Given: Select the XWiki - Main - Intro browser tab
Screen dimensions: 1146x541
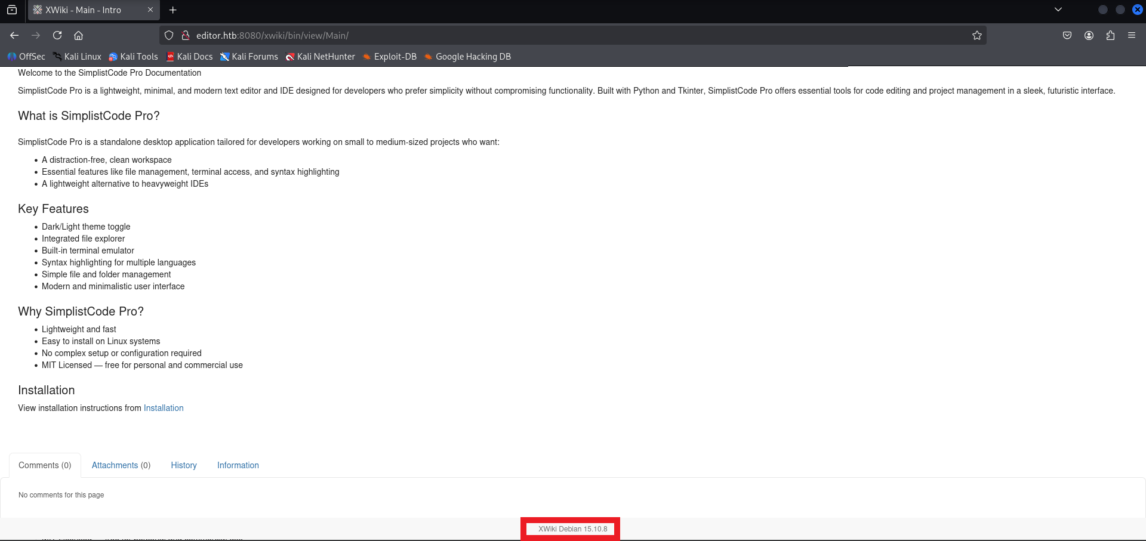Looking at the screenshot, I should [x=94, y=10].
